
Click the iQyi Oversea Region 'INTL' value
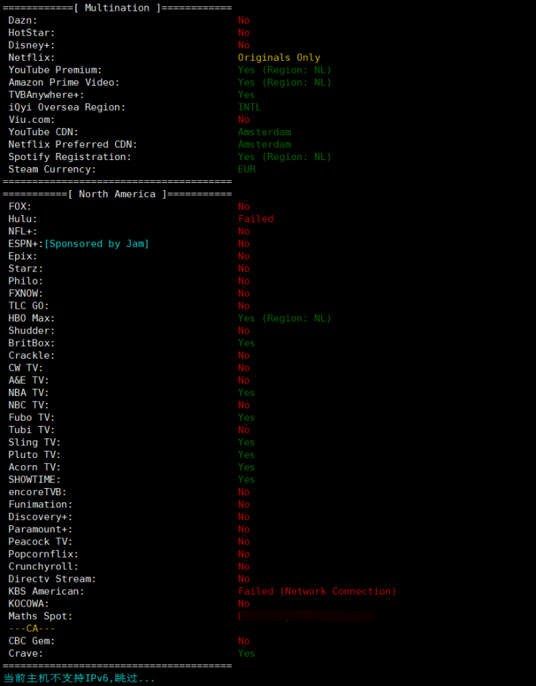pos(249,107)
